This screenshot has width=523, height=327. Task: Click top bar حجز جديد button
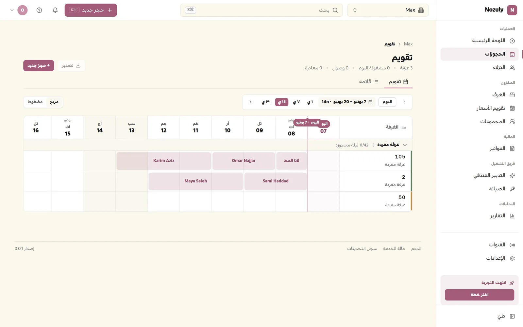[x=91, y=10]
